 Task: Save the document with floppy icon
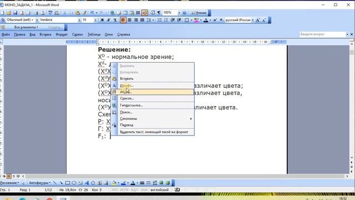pos(15,13)
